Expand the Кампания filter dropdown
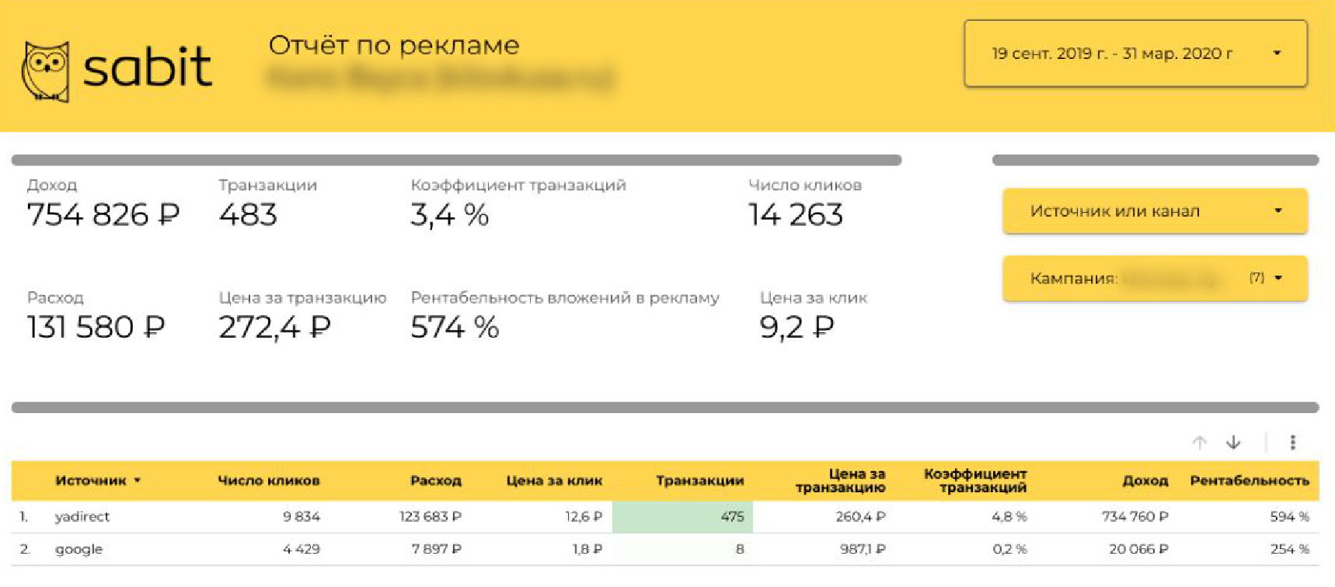1335x587 pixels. 1155,278
